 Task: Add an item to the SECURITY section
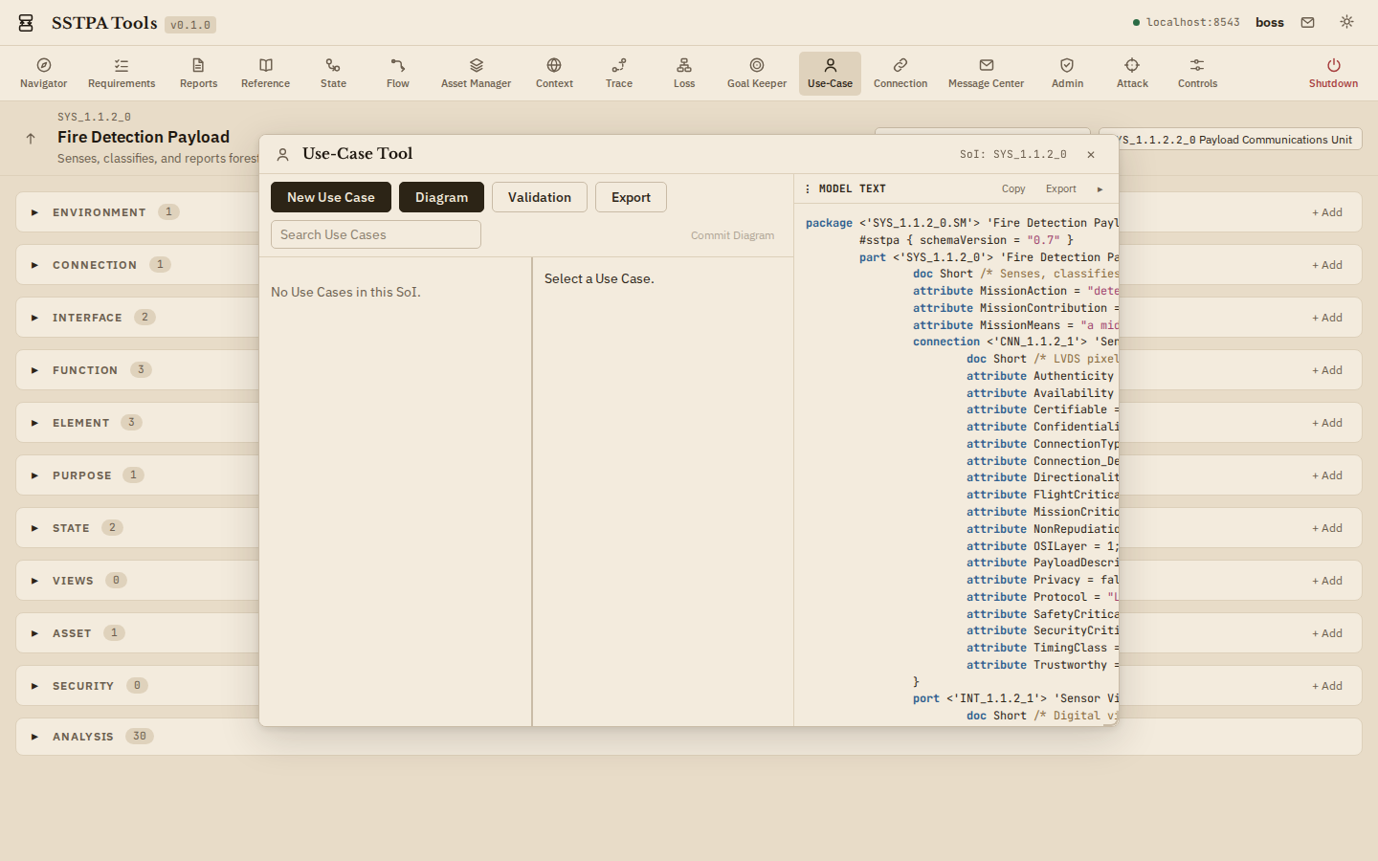point(1327,686)
